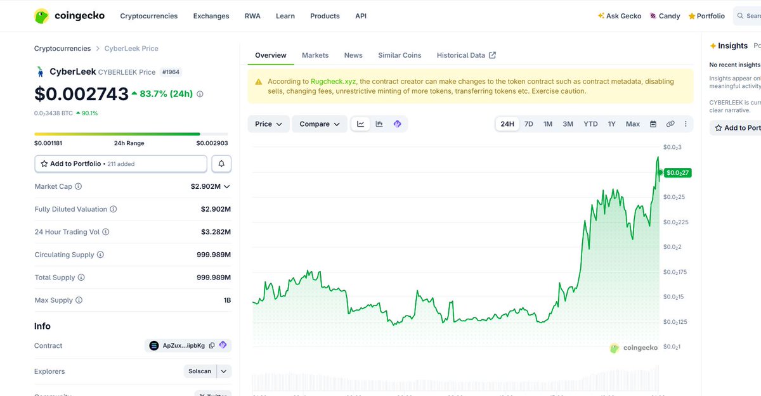Switch to the News tab
Screen dimensions: 761x396
[x=353, y=55]
